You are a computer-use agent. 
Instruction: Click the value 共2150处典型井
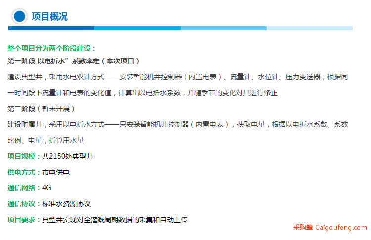[x=67, y=156]
